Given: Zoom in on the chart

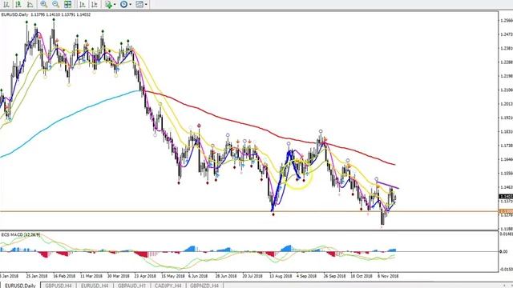Looking at the screenshot, I should pos(43,4).
